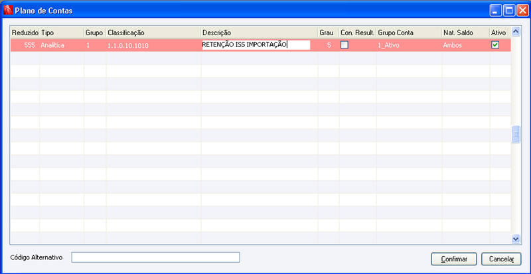
Task: Click the Cancelar button
Action: pos(502,259)
